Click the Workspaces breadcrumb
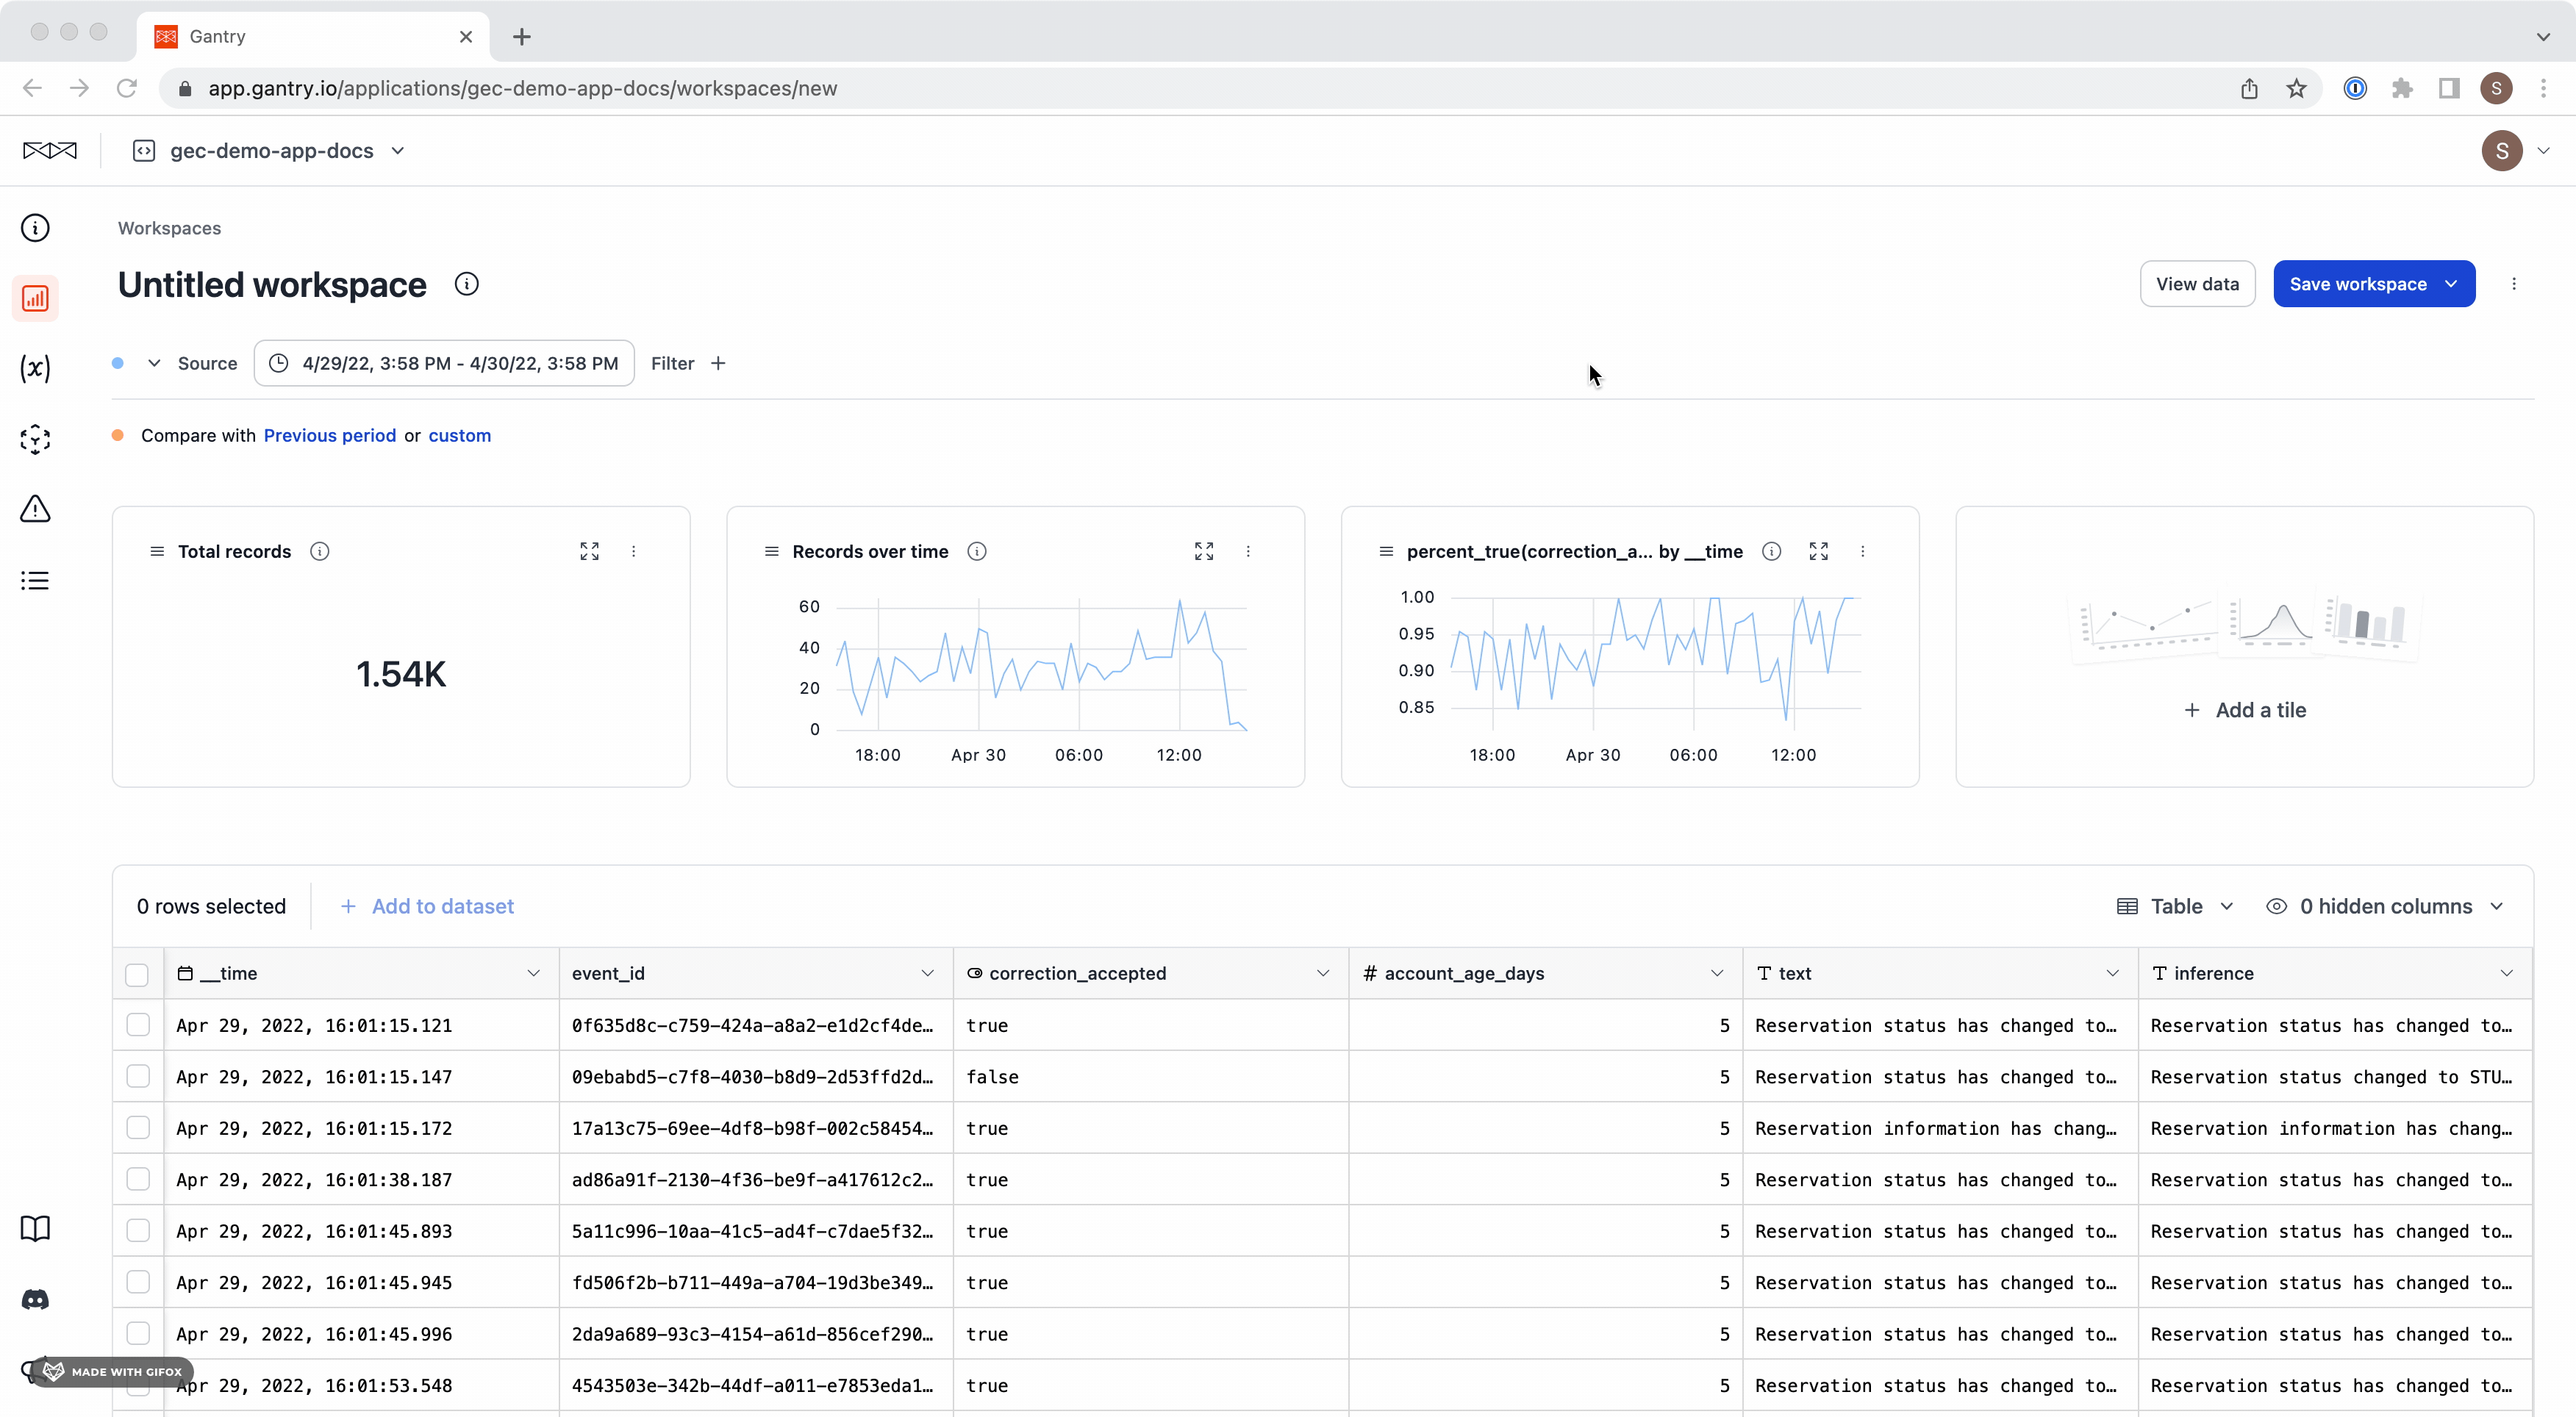The image size is (2576, 1417). coord(169,228)
